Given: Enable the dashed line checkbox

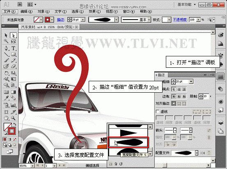Looking at the screenshot, I should click(x=158, y=111).
